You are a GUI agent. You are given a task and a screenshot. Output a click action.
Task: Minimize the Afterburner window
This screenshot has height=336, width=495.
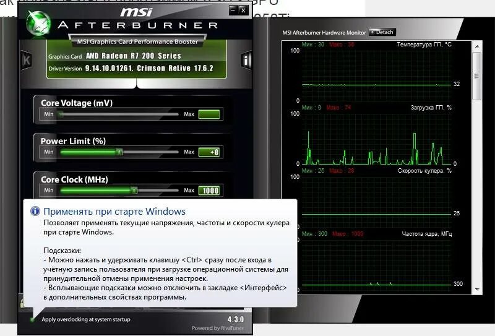coord(233,10)
